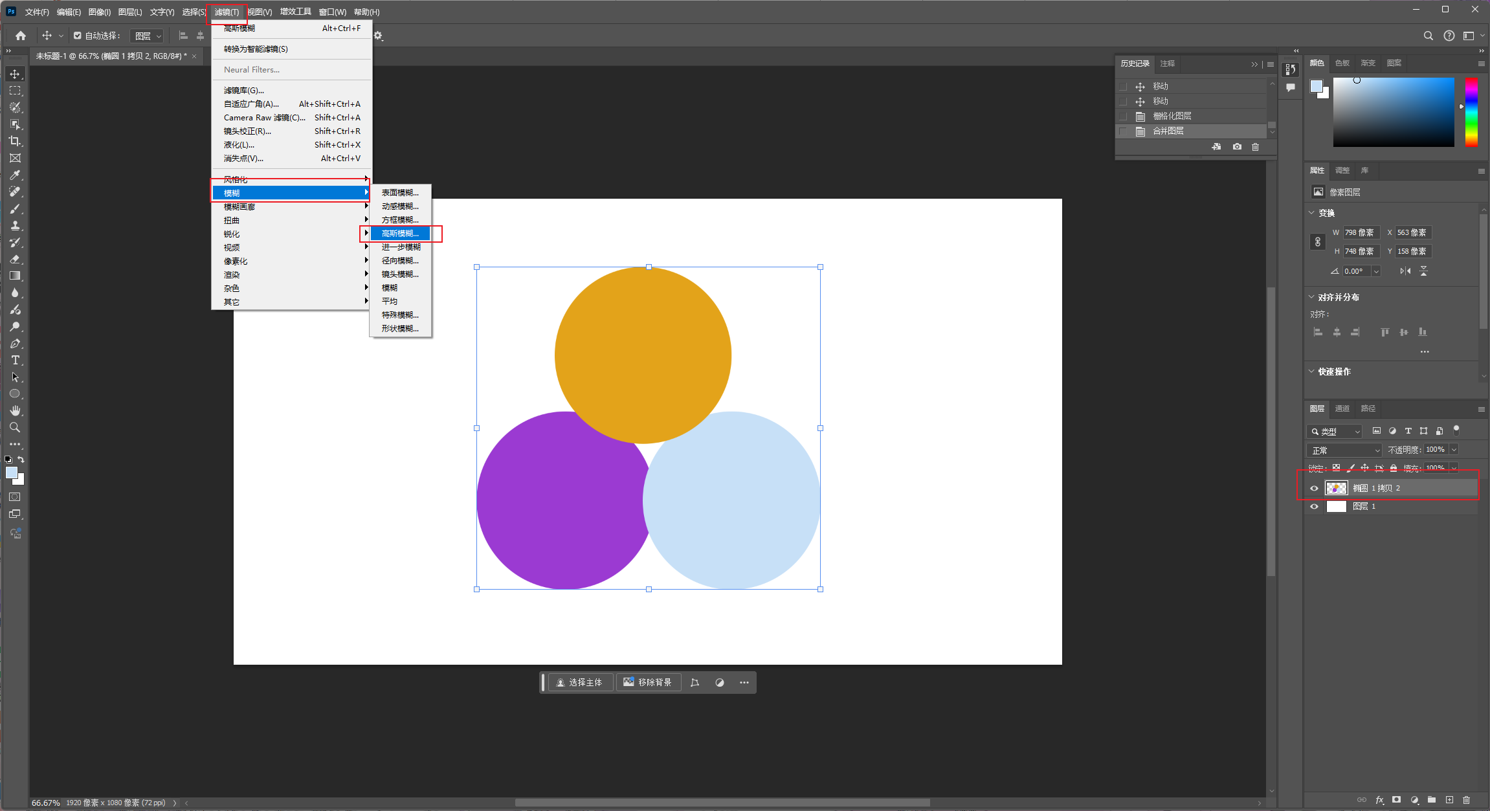
Task: Hide the 图层 1 layer
Action: (1314, 506)
